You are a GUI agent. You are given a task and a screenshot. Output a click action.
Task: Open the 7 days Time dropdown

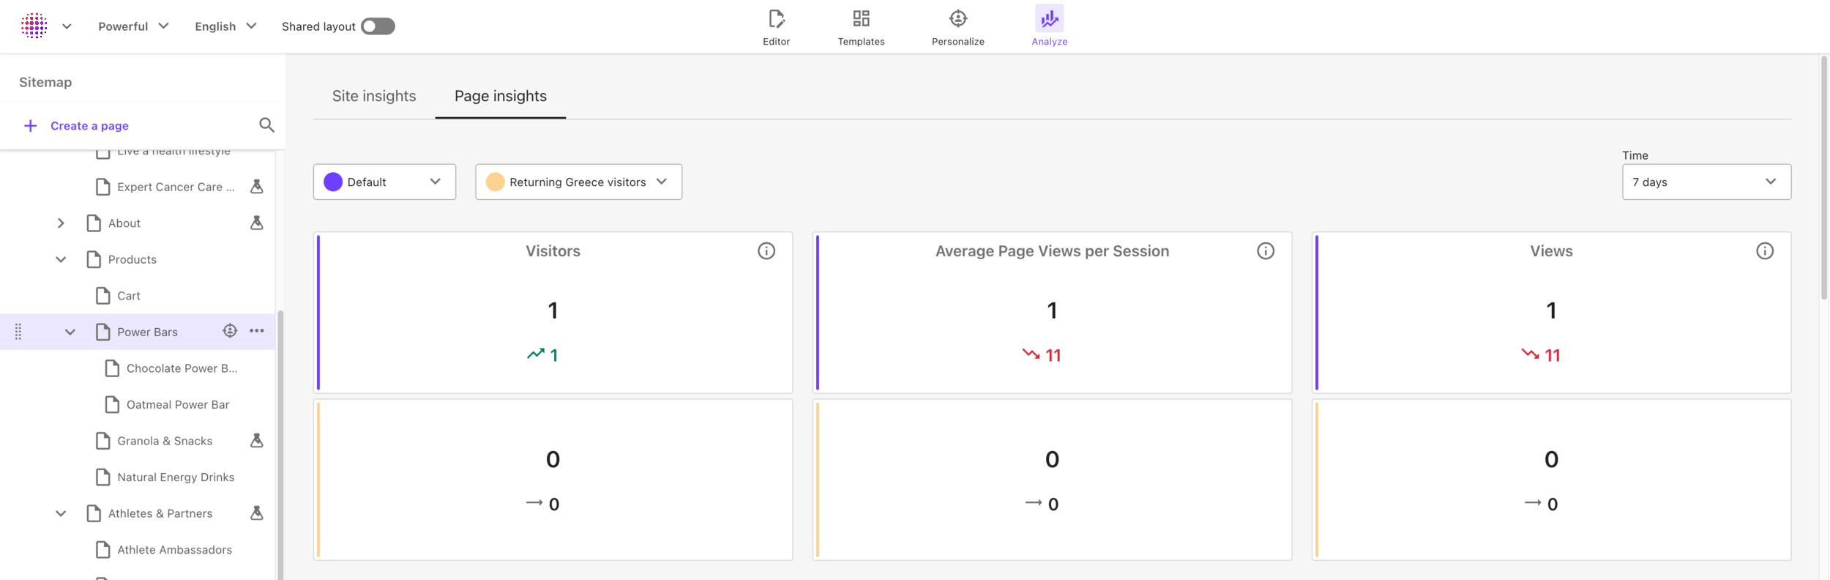1706,182
